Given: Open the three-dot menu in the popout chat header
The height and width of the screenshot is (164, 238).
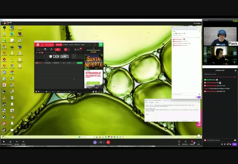Looking at the screenshot, I should [199, 31].
